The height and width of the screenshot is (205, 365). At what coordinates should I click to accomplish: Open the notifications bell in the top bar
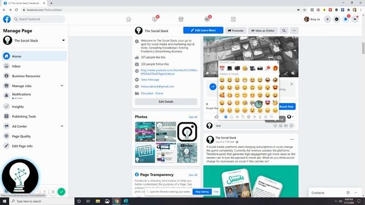tap(346, 19)
